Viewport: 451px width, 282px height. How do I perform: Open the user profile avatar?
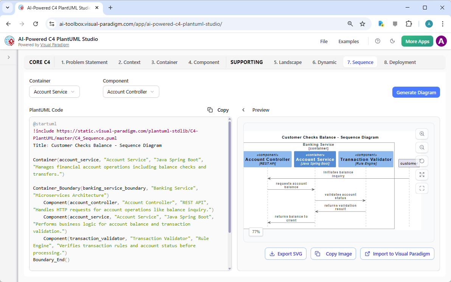pos(441,41)
